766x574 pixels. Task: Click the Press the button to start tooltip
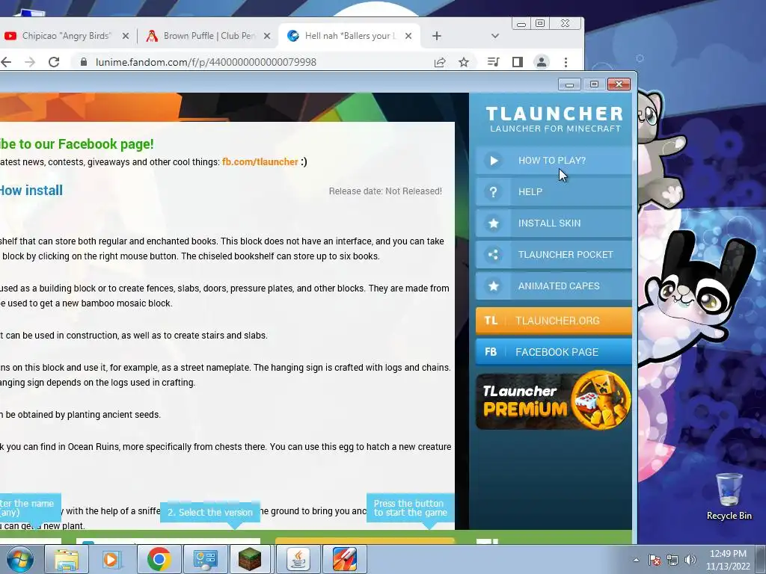click(411, 508)
